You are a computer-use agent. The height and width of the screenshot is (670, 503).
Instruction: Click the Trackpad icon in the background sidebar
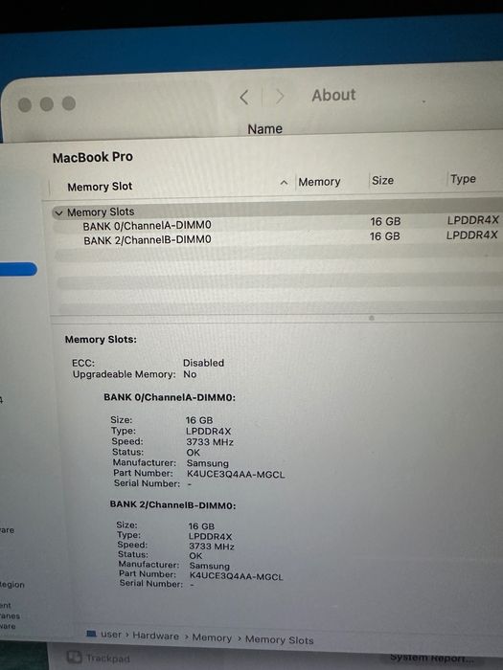point(74,657)
